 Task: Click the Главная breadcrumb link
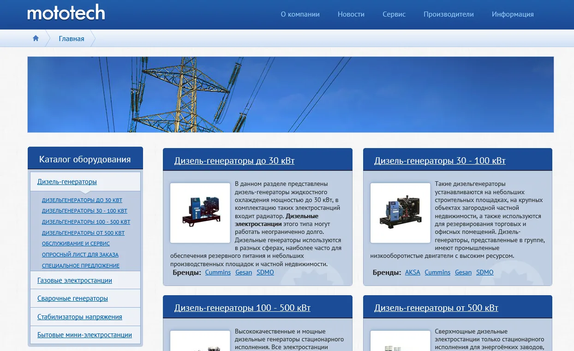pos(72,39)
